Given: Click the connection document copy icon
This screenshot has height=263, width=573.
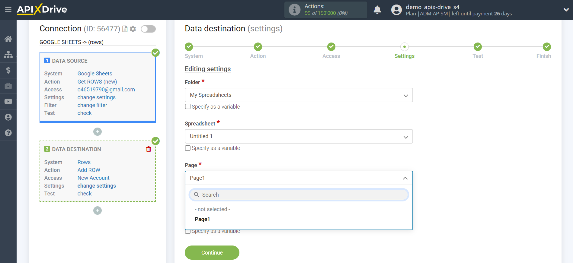Looking at the screenshot, I should [125, 29].
